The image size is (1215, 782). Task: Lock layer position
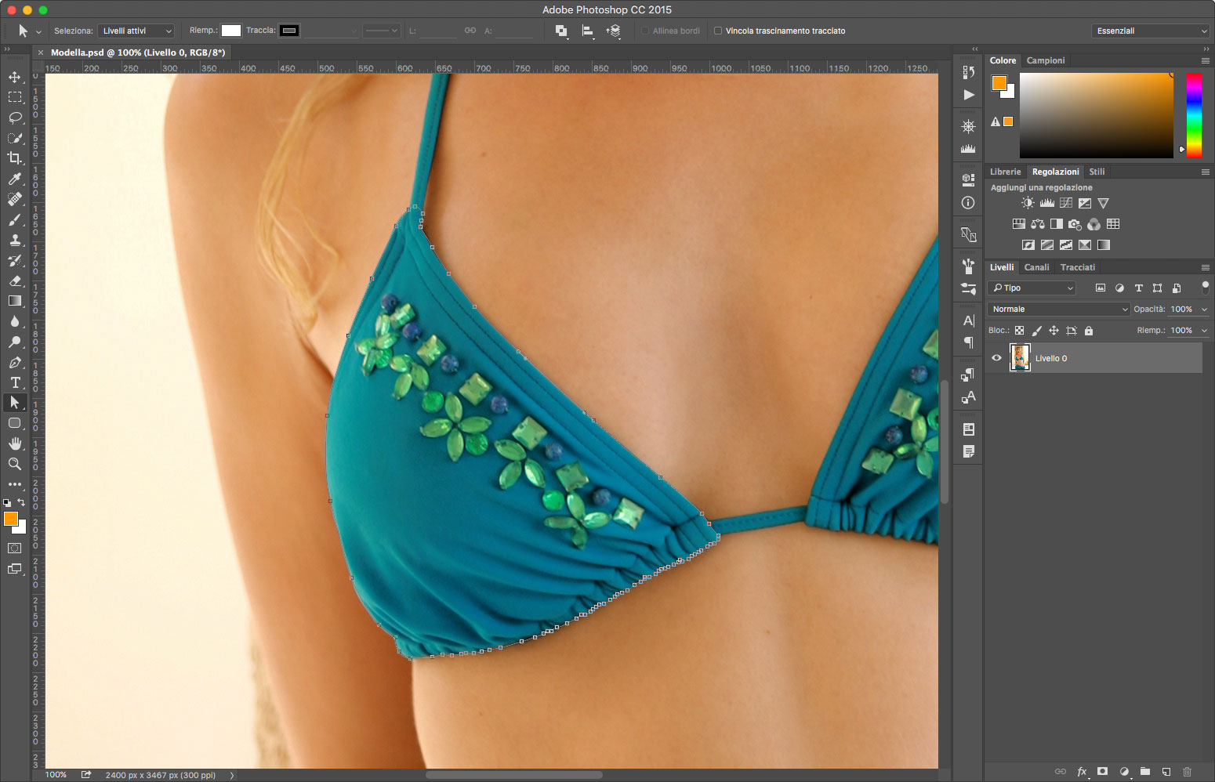coord(1054,331)
